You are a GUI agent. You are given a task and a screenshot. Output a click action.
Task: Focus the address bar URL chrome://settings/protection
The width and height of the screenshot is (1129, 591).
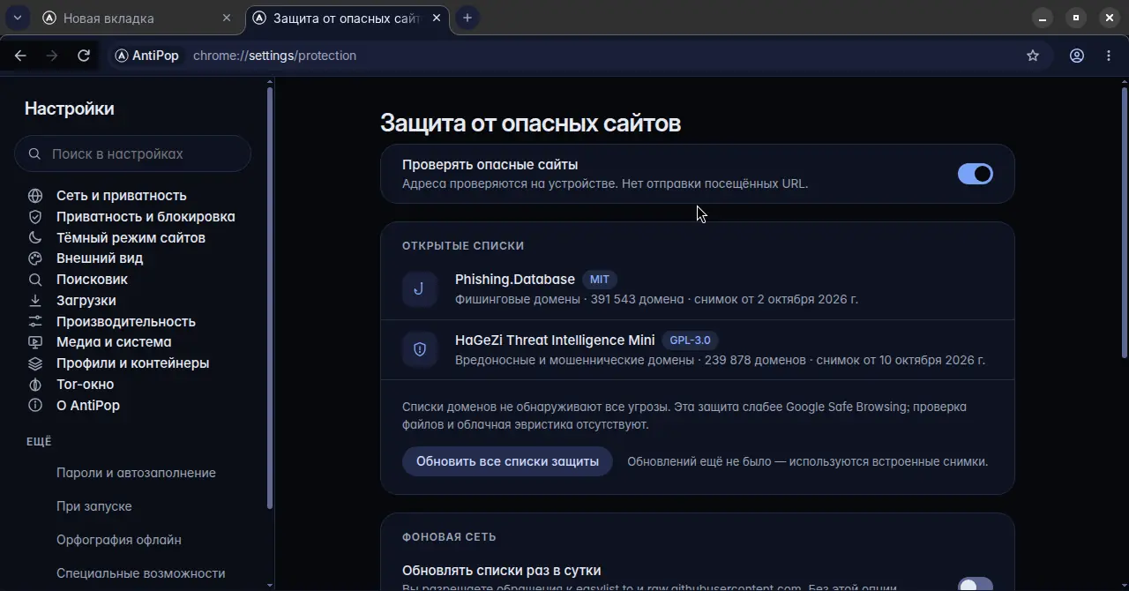point(274,56)
